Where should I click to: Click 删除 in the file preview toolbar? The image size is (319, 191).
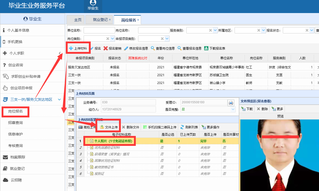(262, 109)
